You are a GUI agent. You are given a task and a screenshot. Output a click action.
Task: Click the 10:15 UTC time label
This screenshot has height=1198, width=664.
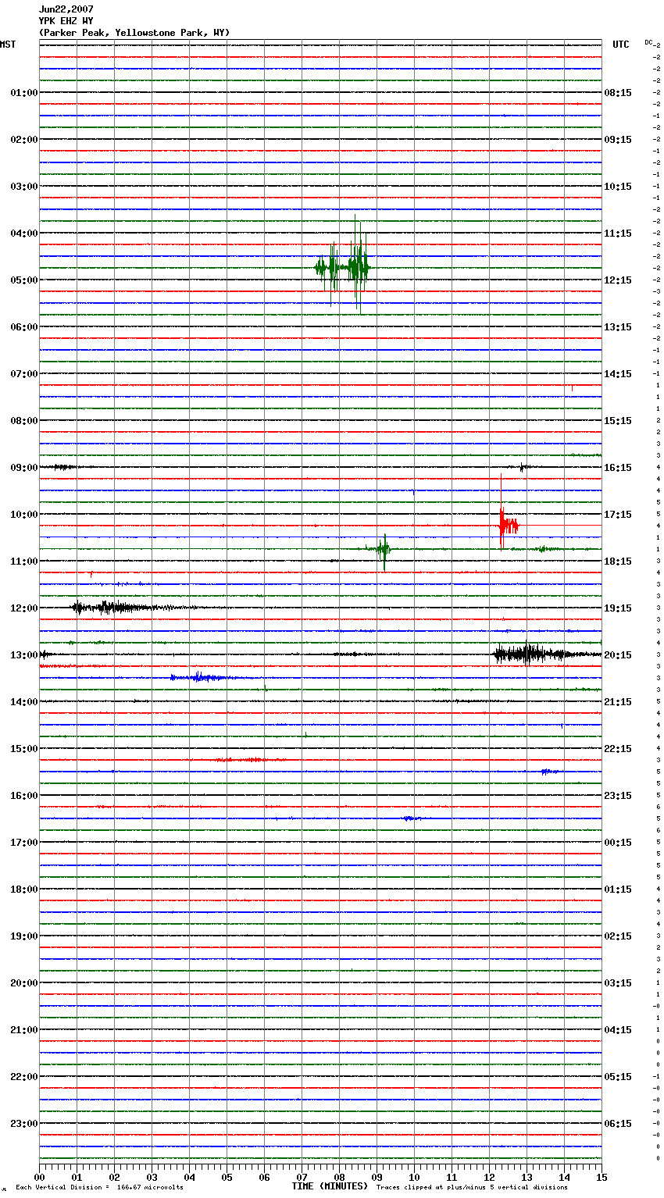618,187
